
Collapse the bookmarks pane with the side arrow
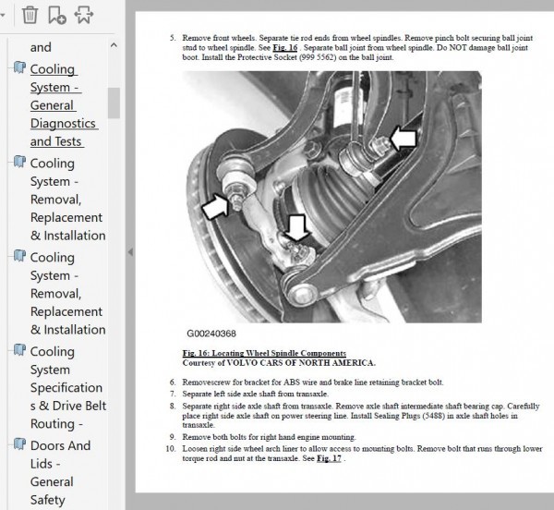[130, 252]
